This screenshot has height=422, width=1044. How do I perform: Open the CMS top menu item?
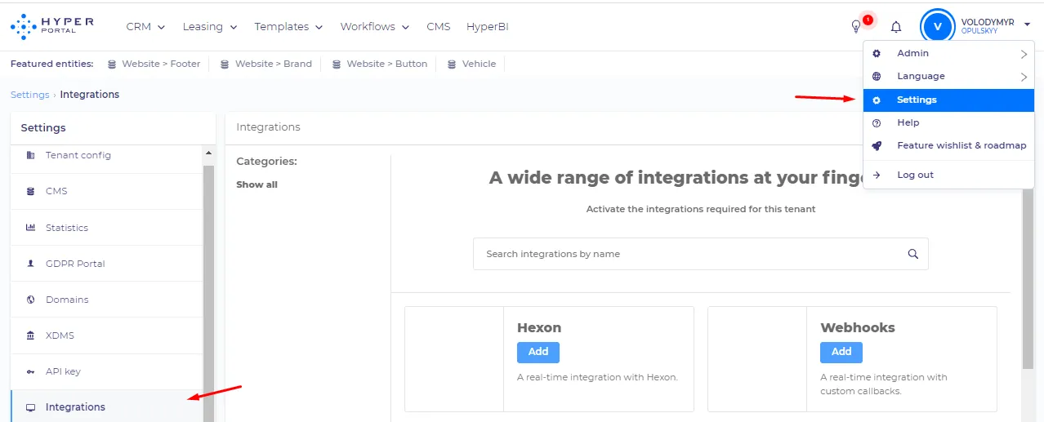pyautogui.click(x=439, y=27)
